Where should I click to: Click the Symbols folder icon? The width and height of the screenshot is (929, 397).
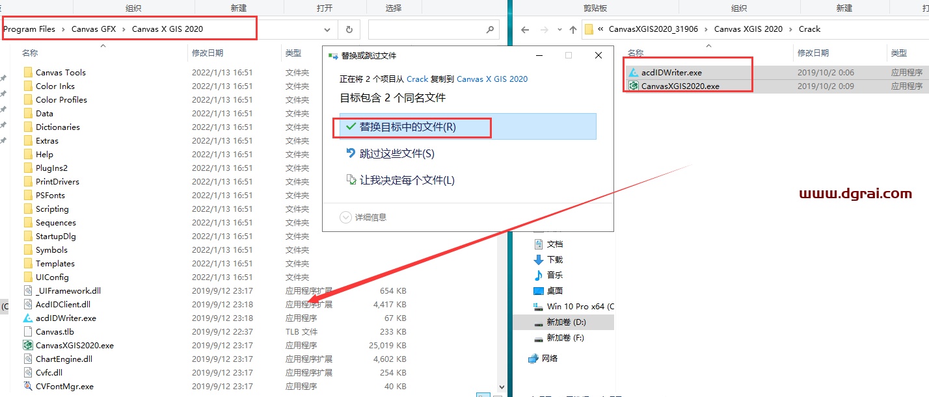coord(28,250)
